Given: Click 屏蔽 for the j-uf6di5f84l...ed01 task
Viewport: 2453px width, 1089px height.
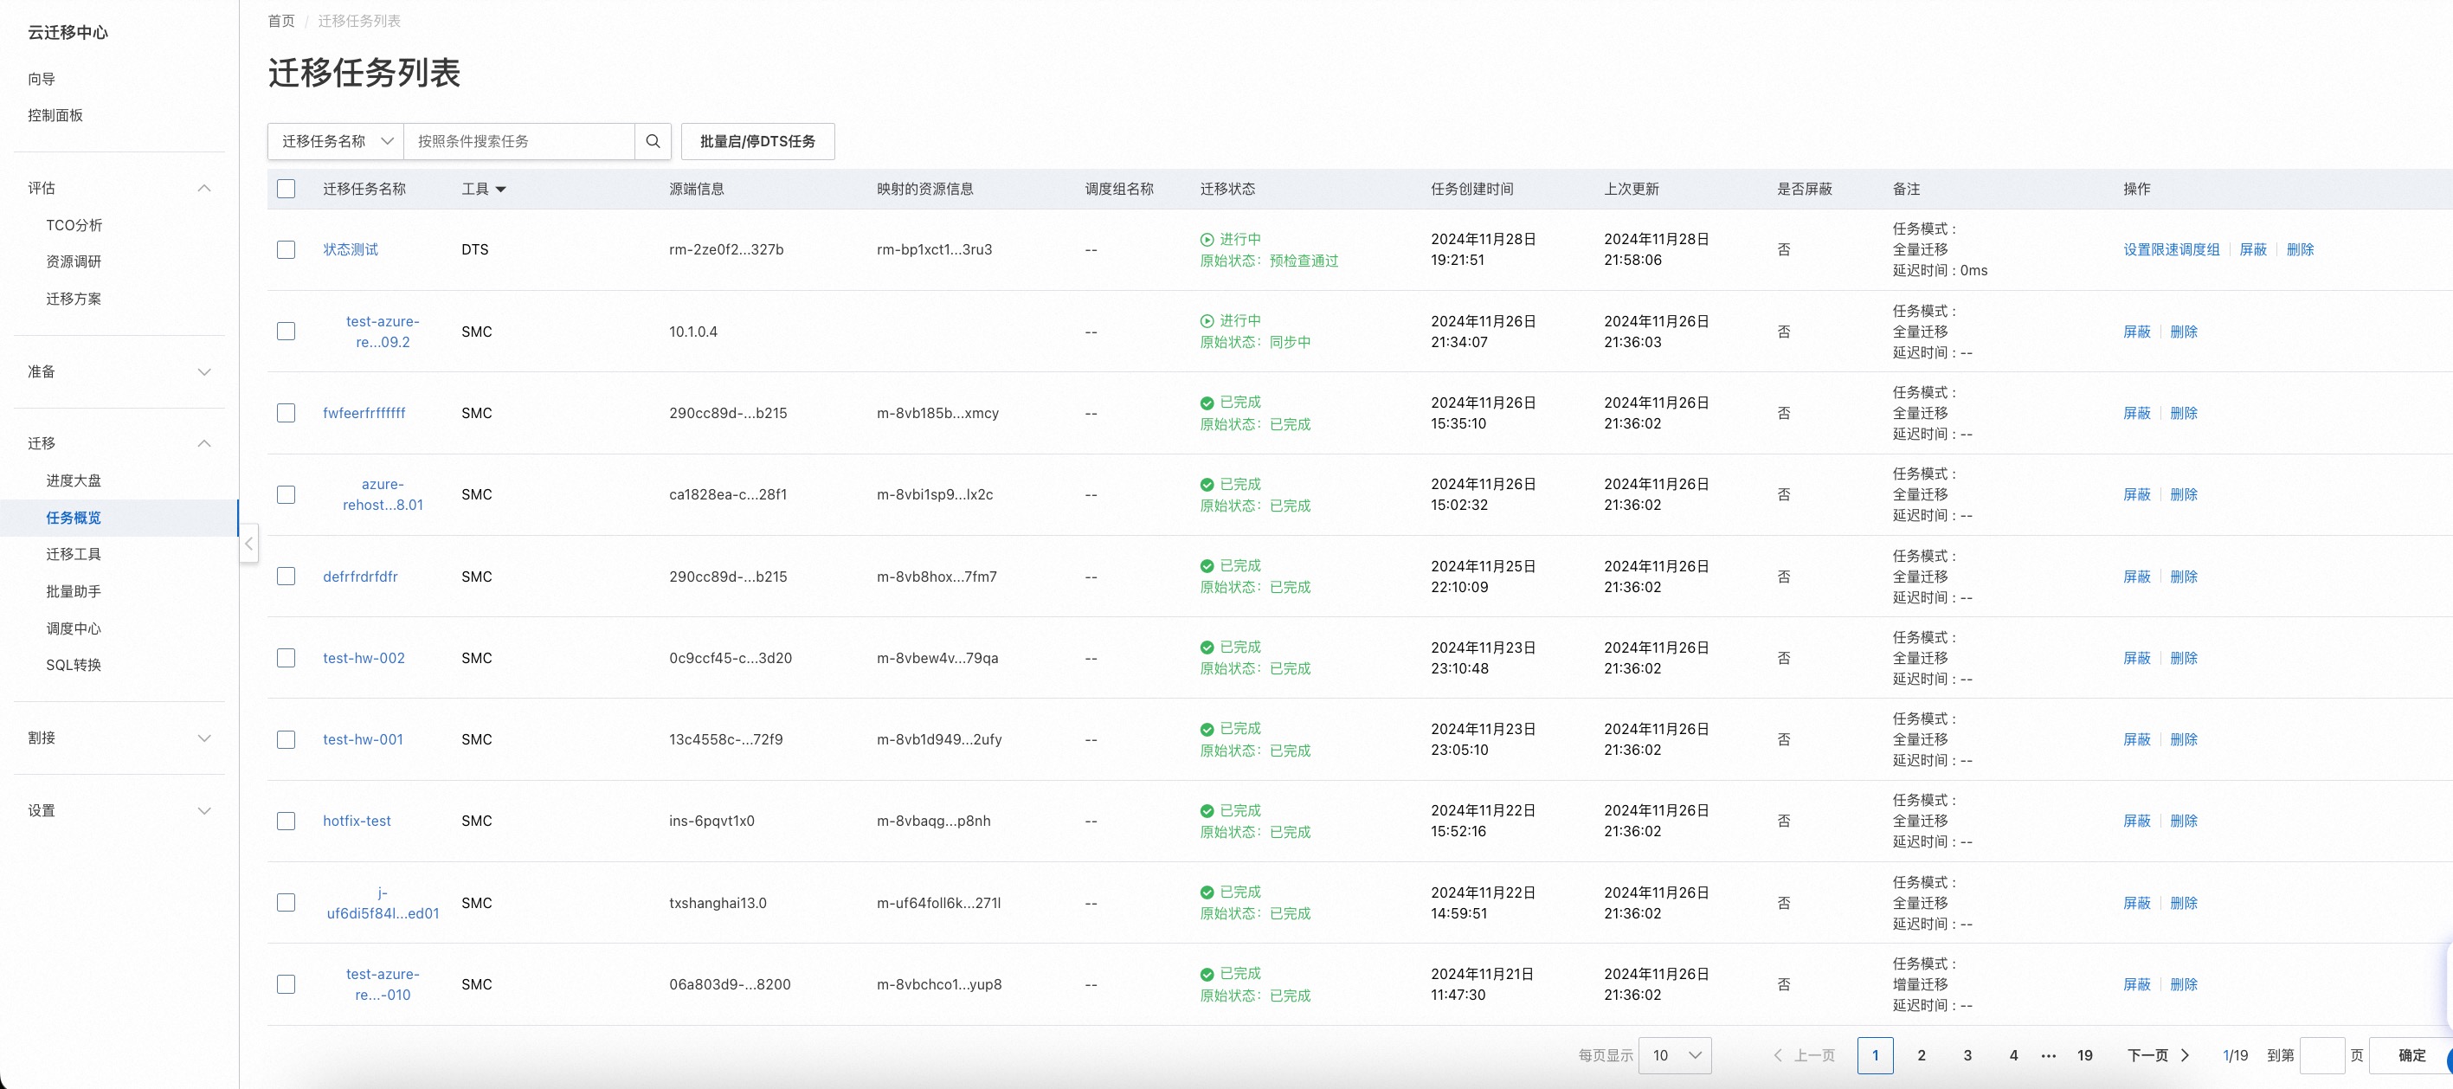Looking at the screenshot, I should point(2137,903).
